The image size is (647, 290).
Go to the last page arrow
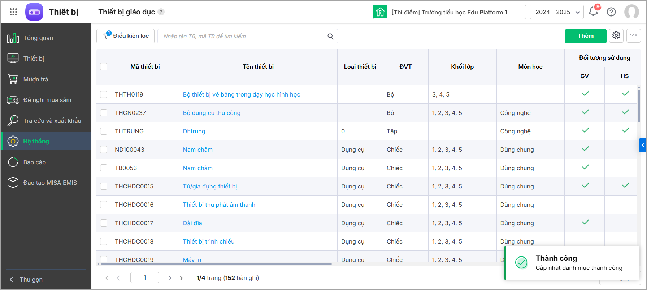[182, 278]
